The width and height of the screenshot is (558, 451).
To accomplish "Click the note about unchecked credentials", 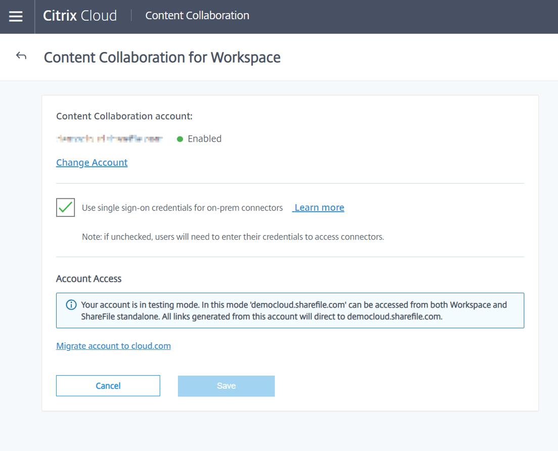I will click(232, 237).
